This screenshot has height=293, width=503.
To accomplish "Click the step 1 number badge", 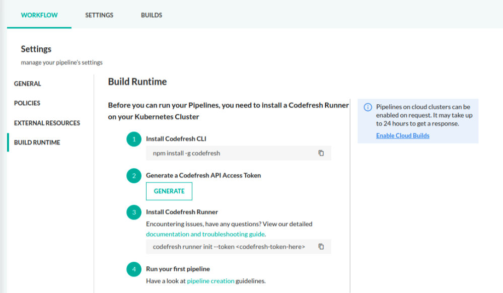I will pyautogui.click(x=134, y=139).
